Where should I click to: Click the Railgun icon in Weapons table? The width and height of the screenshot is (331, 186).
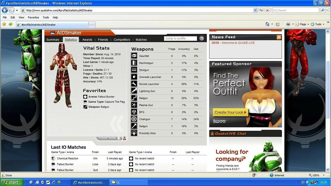pos(134,98)
